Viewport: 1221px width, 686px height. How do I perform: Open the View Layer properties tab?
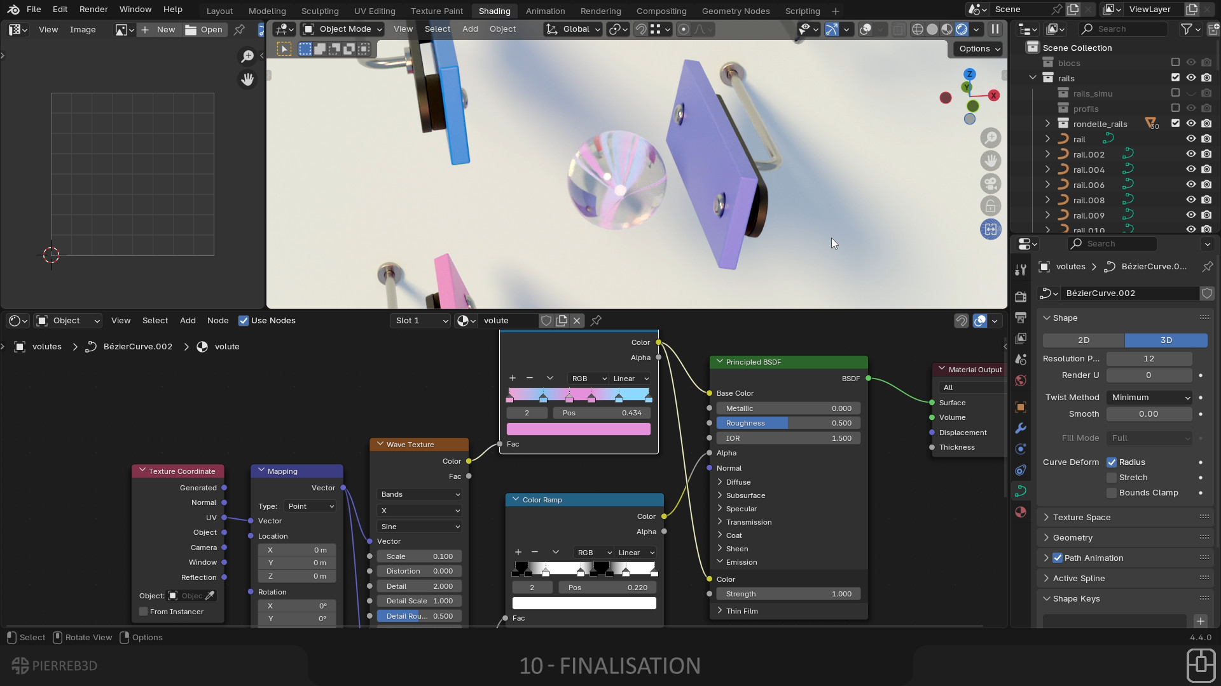(1021, 338)
